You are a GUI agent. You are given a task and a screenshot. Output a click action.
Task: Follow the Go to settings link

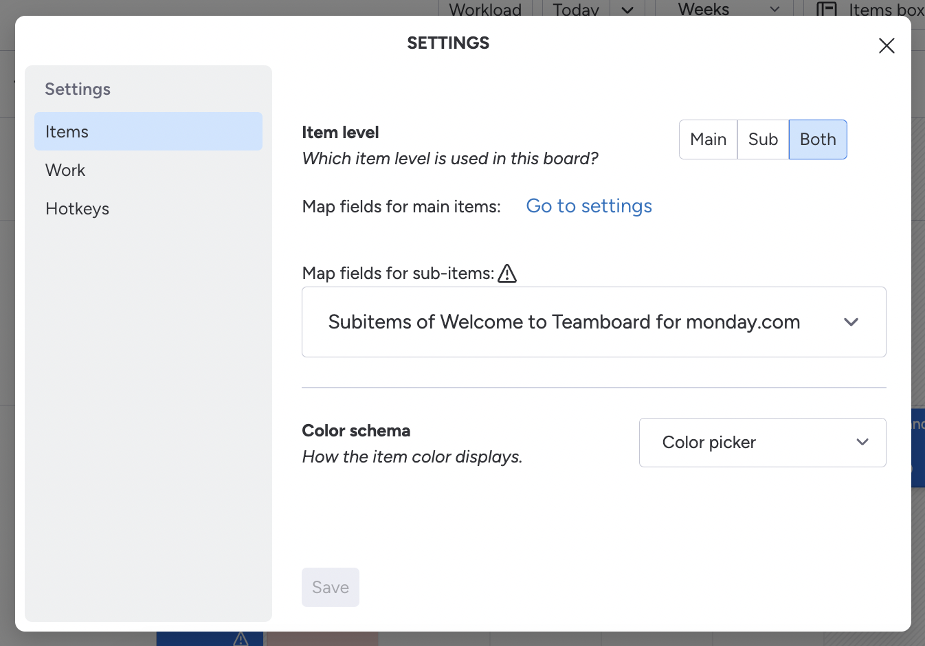(x=589, y=206)
